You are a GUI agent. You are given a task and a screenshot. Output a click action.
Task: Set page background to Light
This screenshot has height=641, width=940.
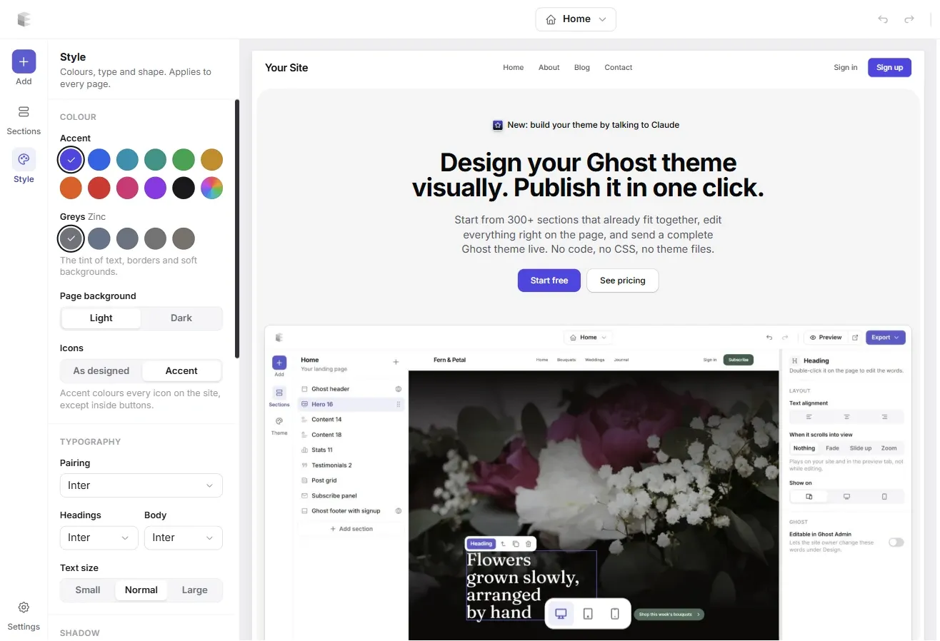(101, 318)
